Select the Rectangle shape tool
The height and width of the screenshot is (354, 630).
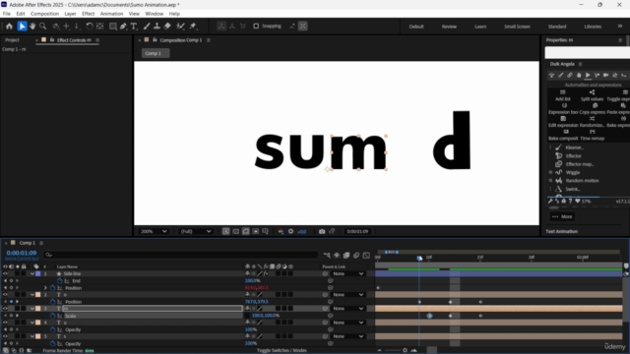click(x=113, y=27)
